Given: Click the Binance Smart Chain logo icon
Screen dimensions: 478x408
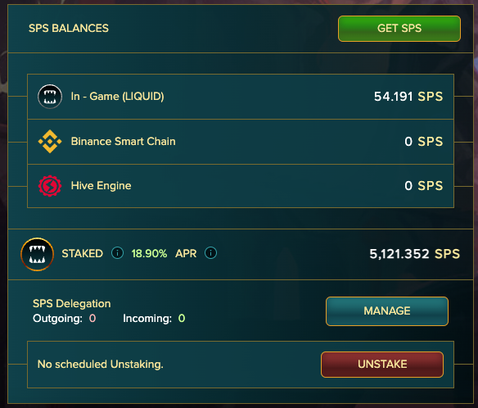Looking at the screenshot, I should pyautogui.click(x=50, y=141).
